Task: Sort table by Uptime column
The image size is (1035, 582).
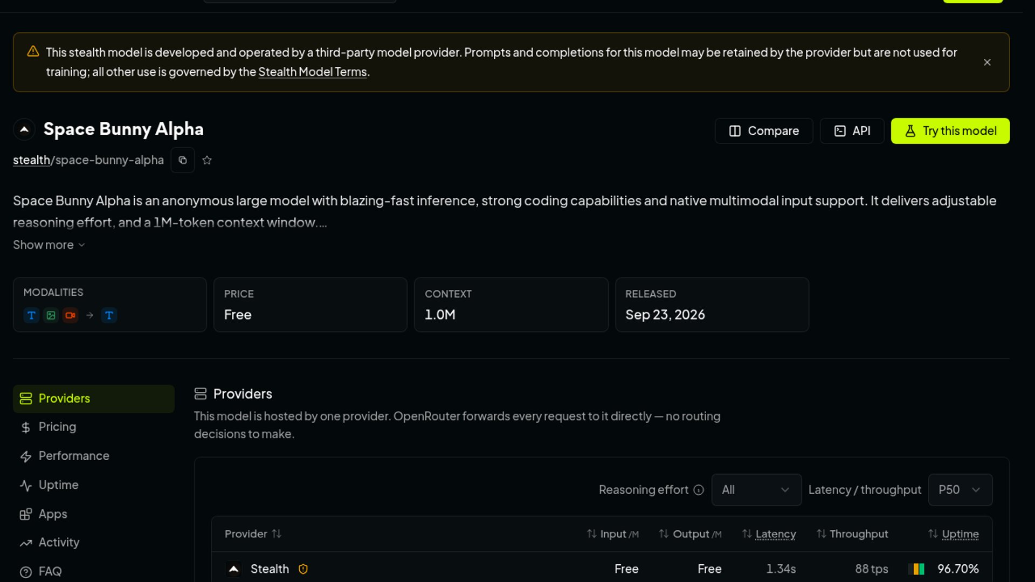Action: click(954, 534)
